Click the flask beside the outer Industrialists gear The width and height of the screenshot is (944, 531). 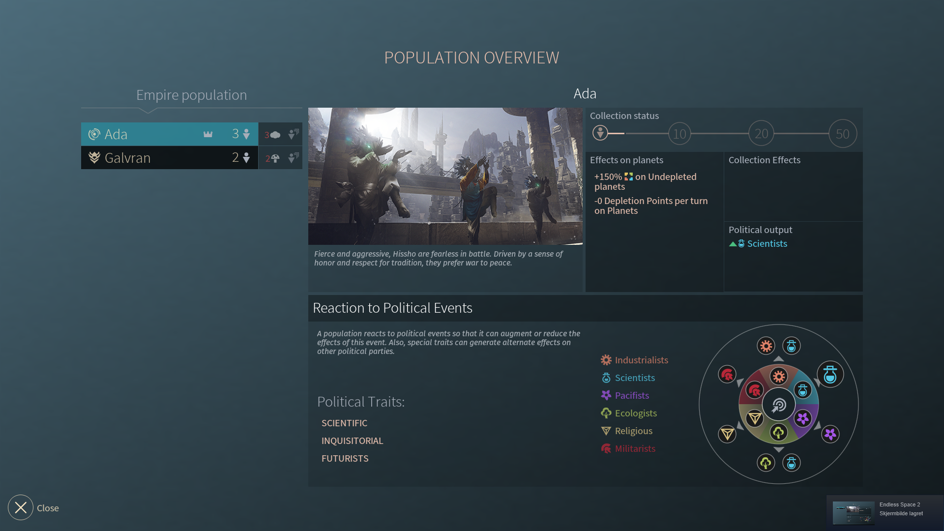click(792, 346)
